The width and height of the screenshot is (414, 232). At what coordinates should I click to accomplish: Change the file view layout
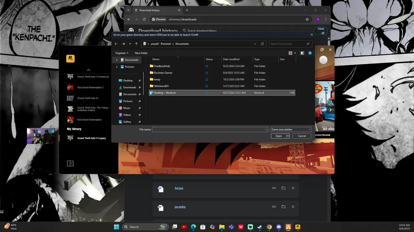click(x=290, y=53)
